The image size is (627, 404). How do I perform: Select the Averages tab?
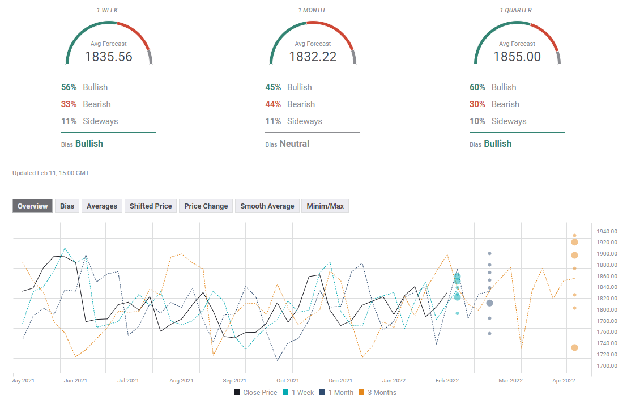[x=102, y=206]
